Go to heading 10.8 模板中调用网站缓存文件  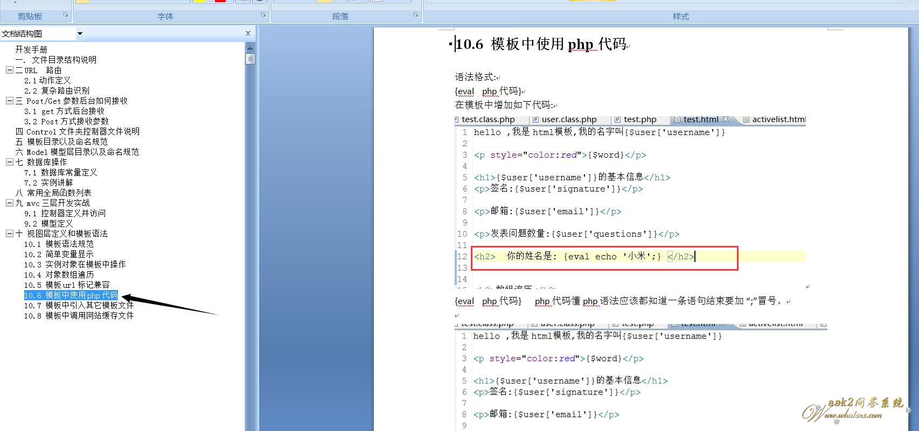[79, 315]
